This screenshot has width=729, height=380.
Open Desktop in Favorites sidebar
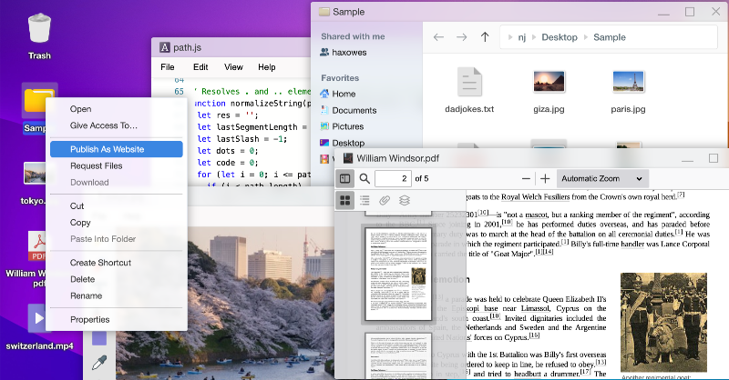343,143
